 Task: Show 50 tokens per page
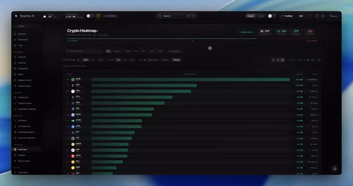(125, 60)
